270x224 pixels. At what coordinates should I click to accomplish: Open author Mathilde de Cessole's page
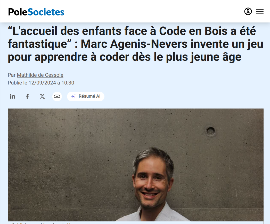(40, 75)
